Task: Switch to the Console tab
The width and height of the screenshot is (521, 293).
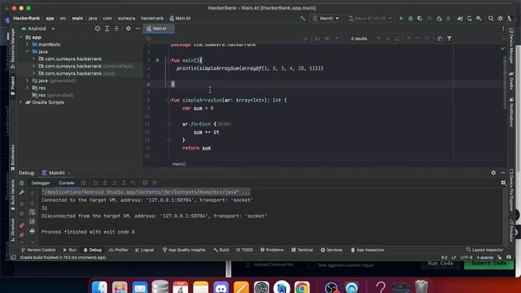Action: click(x=67, y=183)
